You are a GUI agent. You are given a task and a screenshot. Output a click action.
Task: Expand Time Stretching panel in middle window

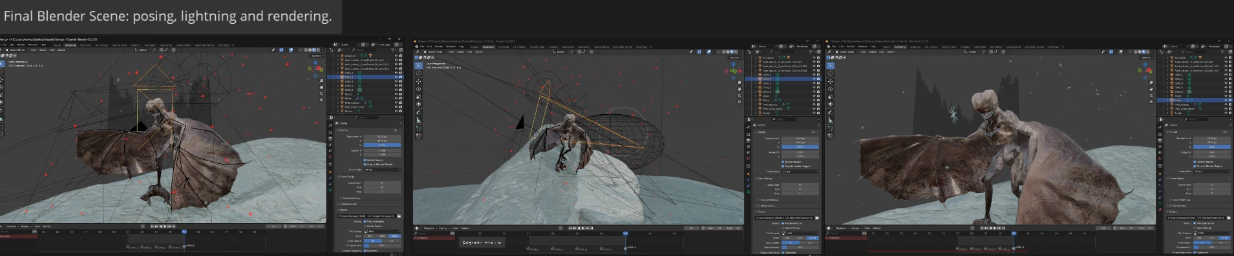(769, 200)
